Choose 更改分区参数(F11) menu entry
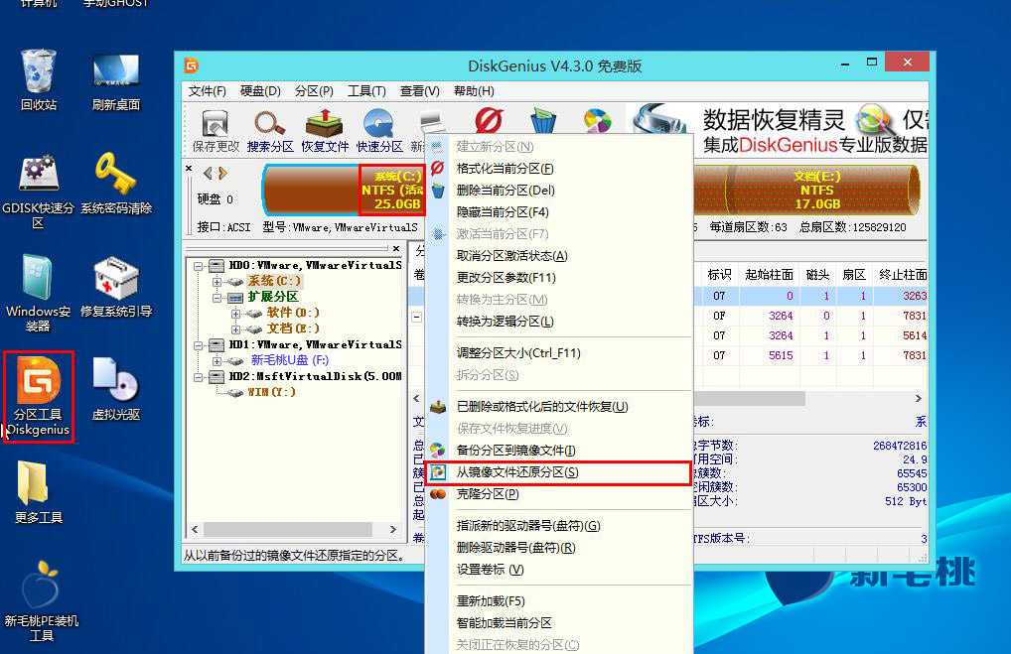Screen dimensions: 1011x654 tap(558, 278)
